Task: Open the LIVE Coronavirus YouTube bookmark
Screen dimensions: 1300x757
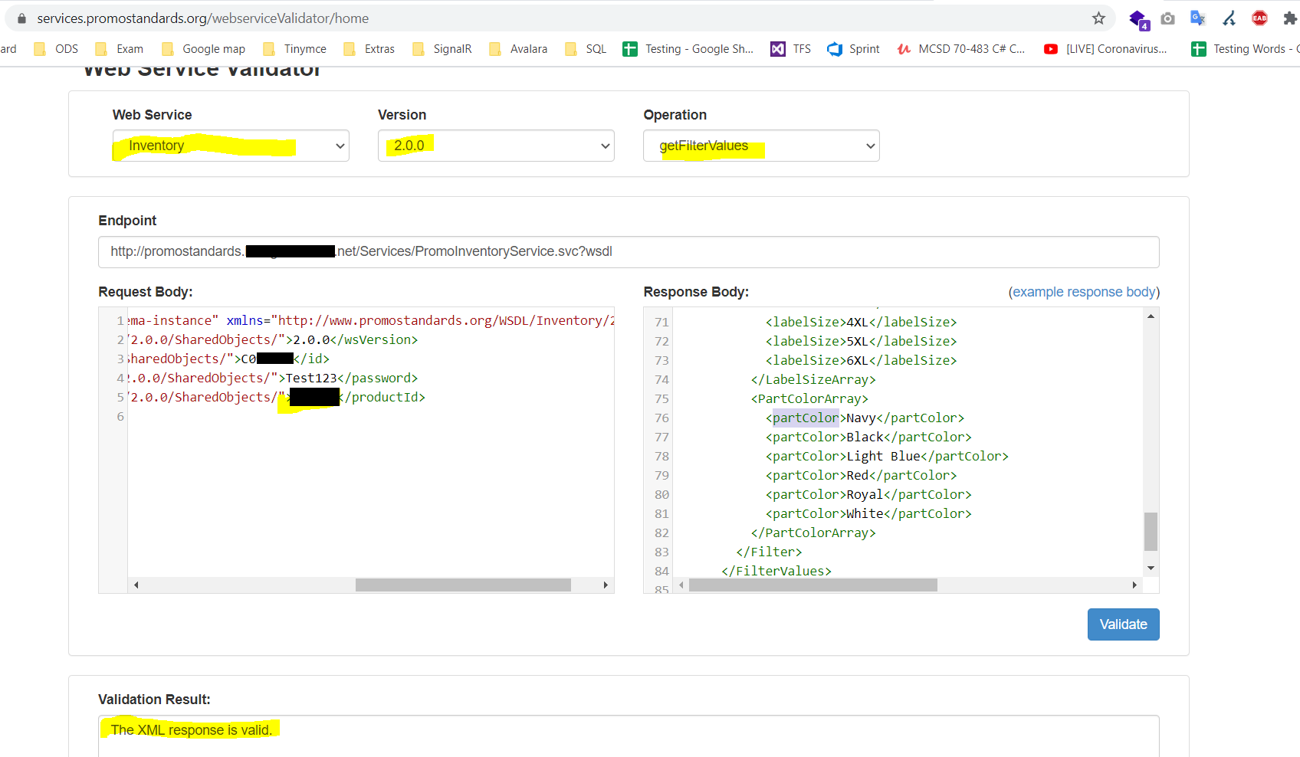Action: (x=1105, y=49)
